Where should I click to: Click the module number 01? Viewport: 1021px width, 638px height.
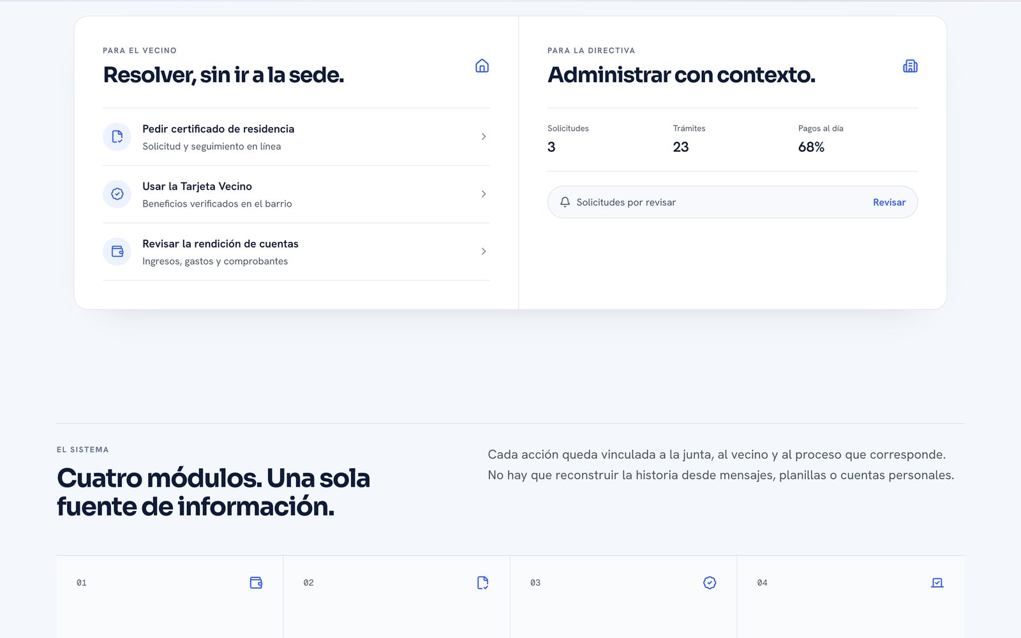(x=82, y=582)
